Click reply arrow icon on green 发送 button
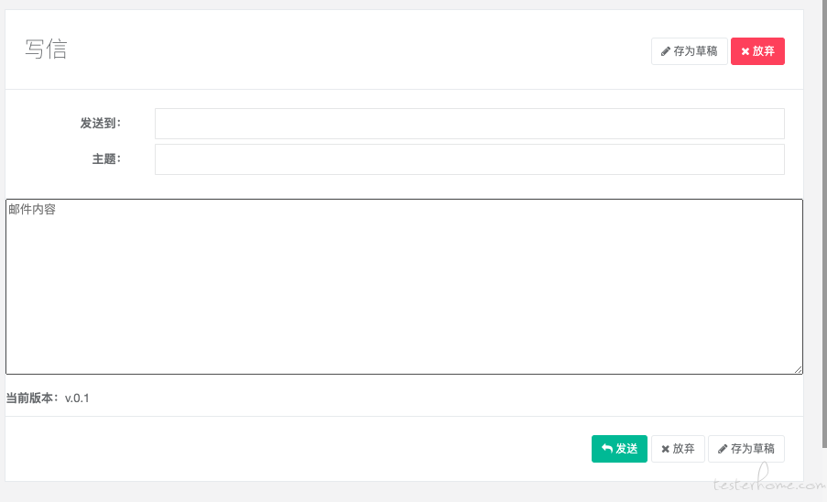The width and height of the screenshot is (827, 502). coord(607,449)
